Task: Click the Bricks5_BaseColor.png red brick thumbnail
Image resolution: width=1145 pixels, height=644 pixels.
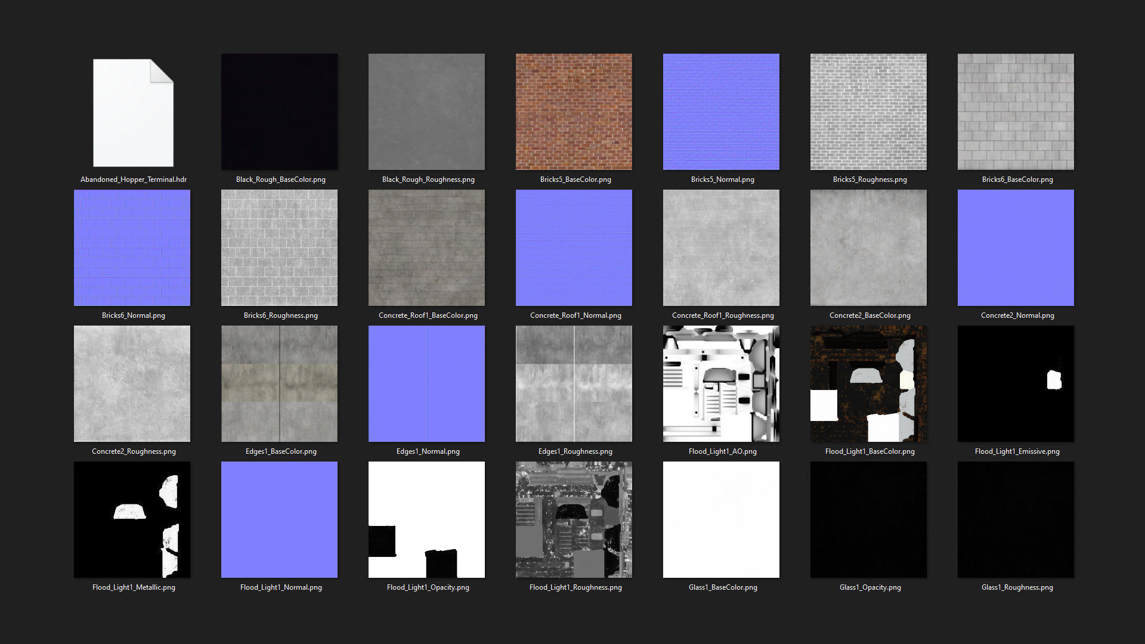Action: coord(574,112)
